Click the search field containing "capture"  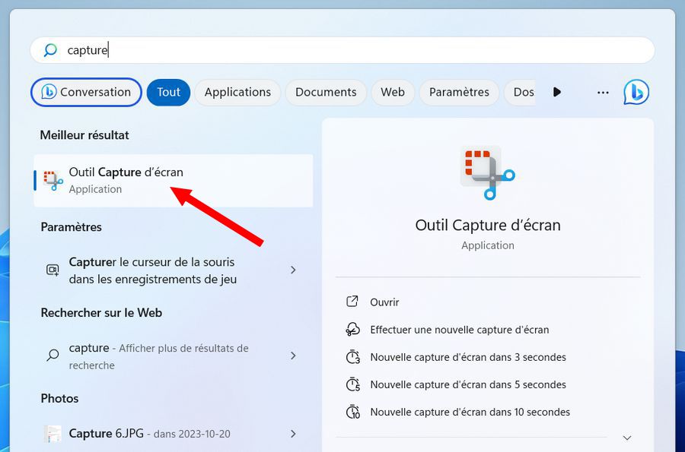[x=342, y=50]
